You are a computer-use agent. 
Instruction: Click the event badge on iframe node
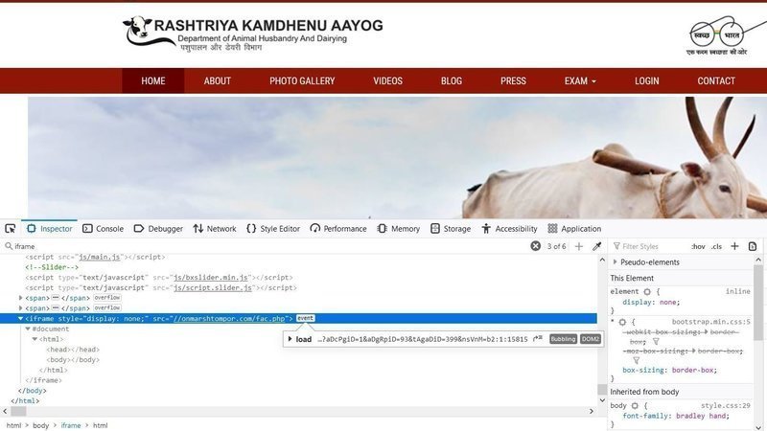click(306, 318)
